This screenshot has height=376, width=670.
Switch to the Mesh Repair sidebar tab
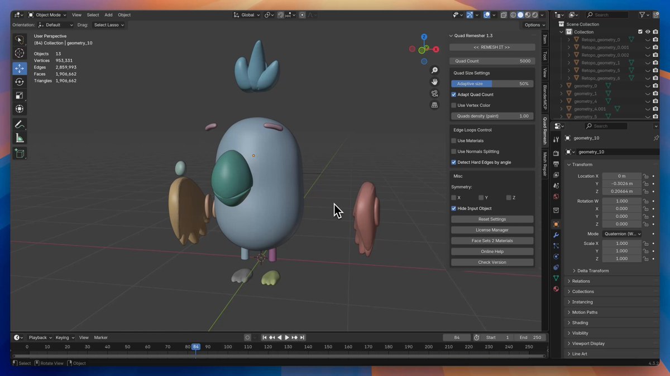[545, 164]
